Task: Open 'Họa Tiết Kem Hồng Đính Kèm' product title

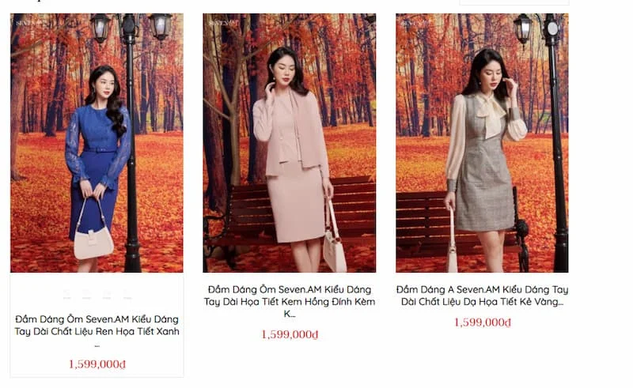Action: [290, 301]
